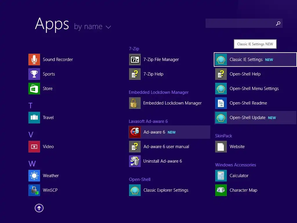The image size is (297, 223).
Task: Click the 'Open-Shell Readme' label
Action: pyautogui.click(x=248, y=103)
